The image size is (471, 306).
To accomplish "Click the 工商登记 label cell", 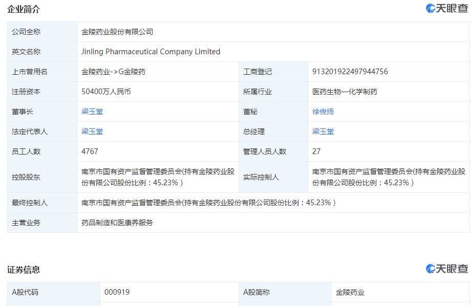I will 273,72.
